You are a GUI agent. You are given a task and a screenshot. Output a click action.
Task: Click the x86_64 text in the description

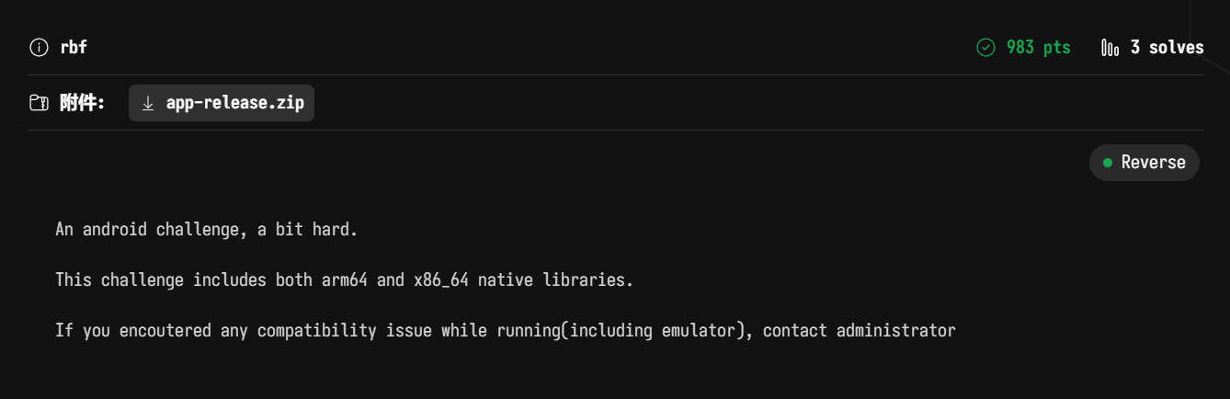(x=441, y=279)
